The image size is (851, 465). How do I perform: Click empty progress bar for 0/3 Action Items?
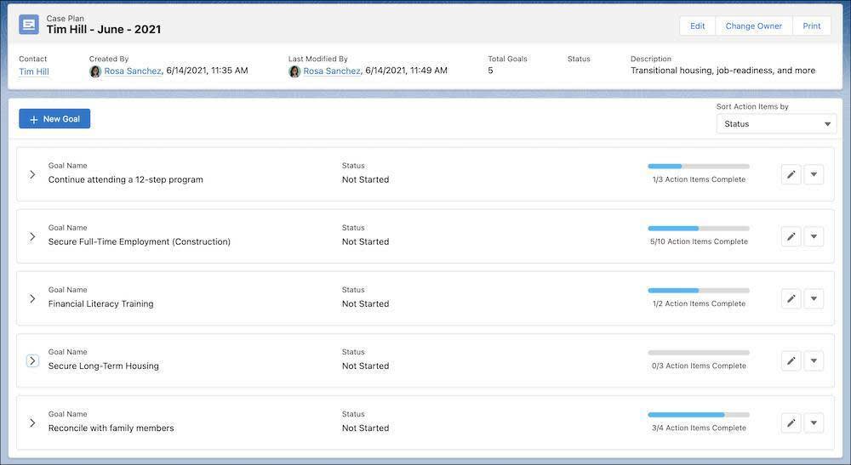click(699, 353)
